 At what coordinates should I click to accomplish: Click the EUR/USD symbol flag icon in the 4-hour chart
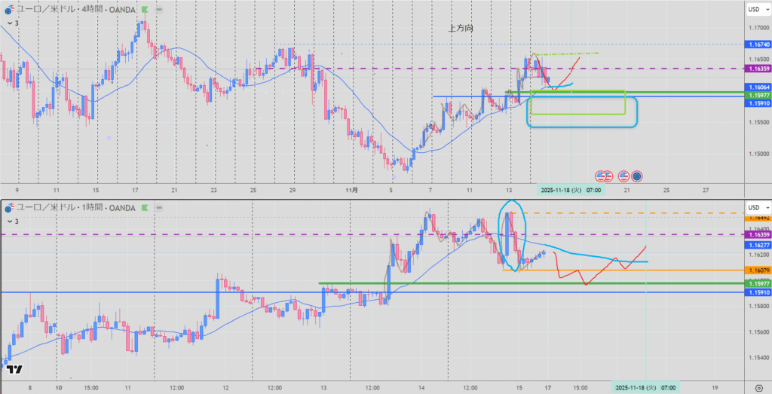pos(9,10)
